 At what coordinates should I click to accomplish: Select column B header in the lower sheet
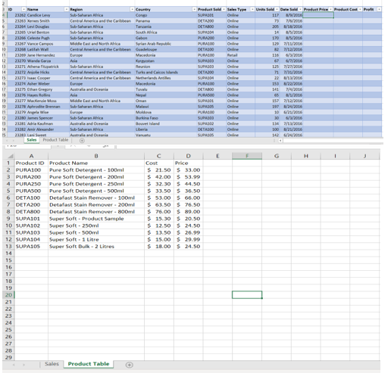96,156
